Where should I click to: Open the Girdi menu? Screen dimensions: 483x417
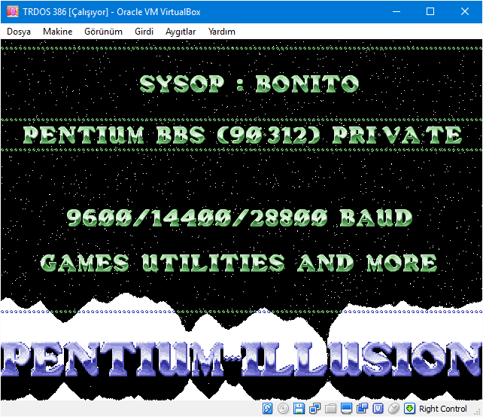(144, 32)
